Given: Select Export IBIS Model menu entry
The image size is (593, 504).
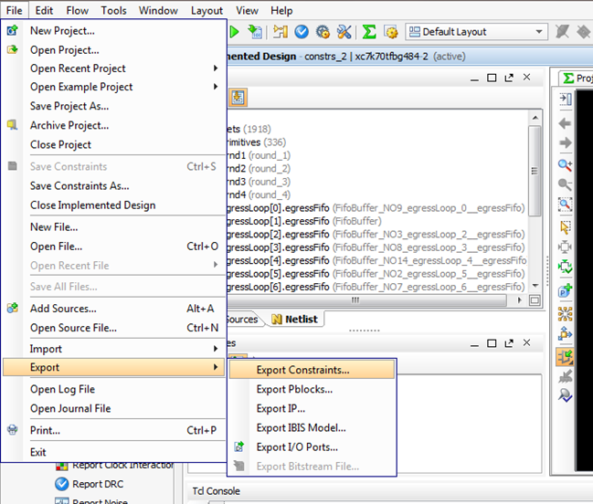Looking at the screenshot, I should pos(302,428).
